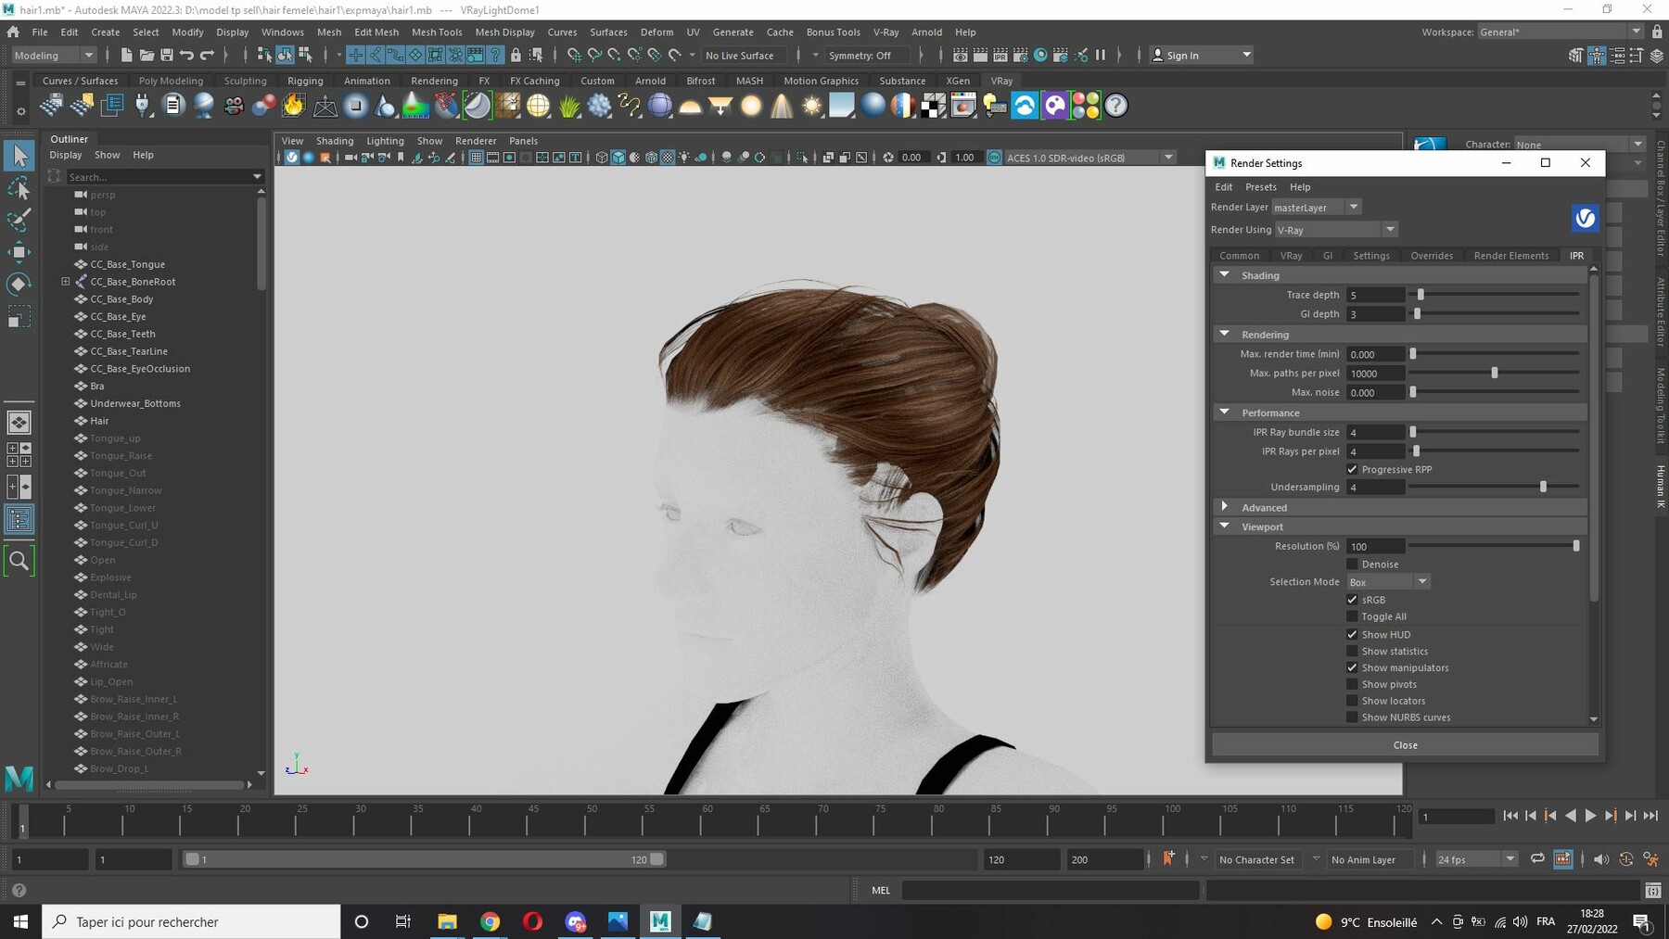Click the play forward button
Image resolution: width=1669 pixels, height=939 pixels.
(1590, 817)
